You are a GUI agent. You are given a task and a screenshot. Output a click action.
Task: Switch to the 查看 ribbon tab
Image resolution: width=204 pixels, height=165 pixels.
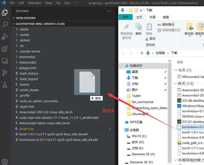point(166,17)
